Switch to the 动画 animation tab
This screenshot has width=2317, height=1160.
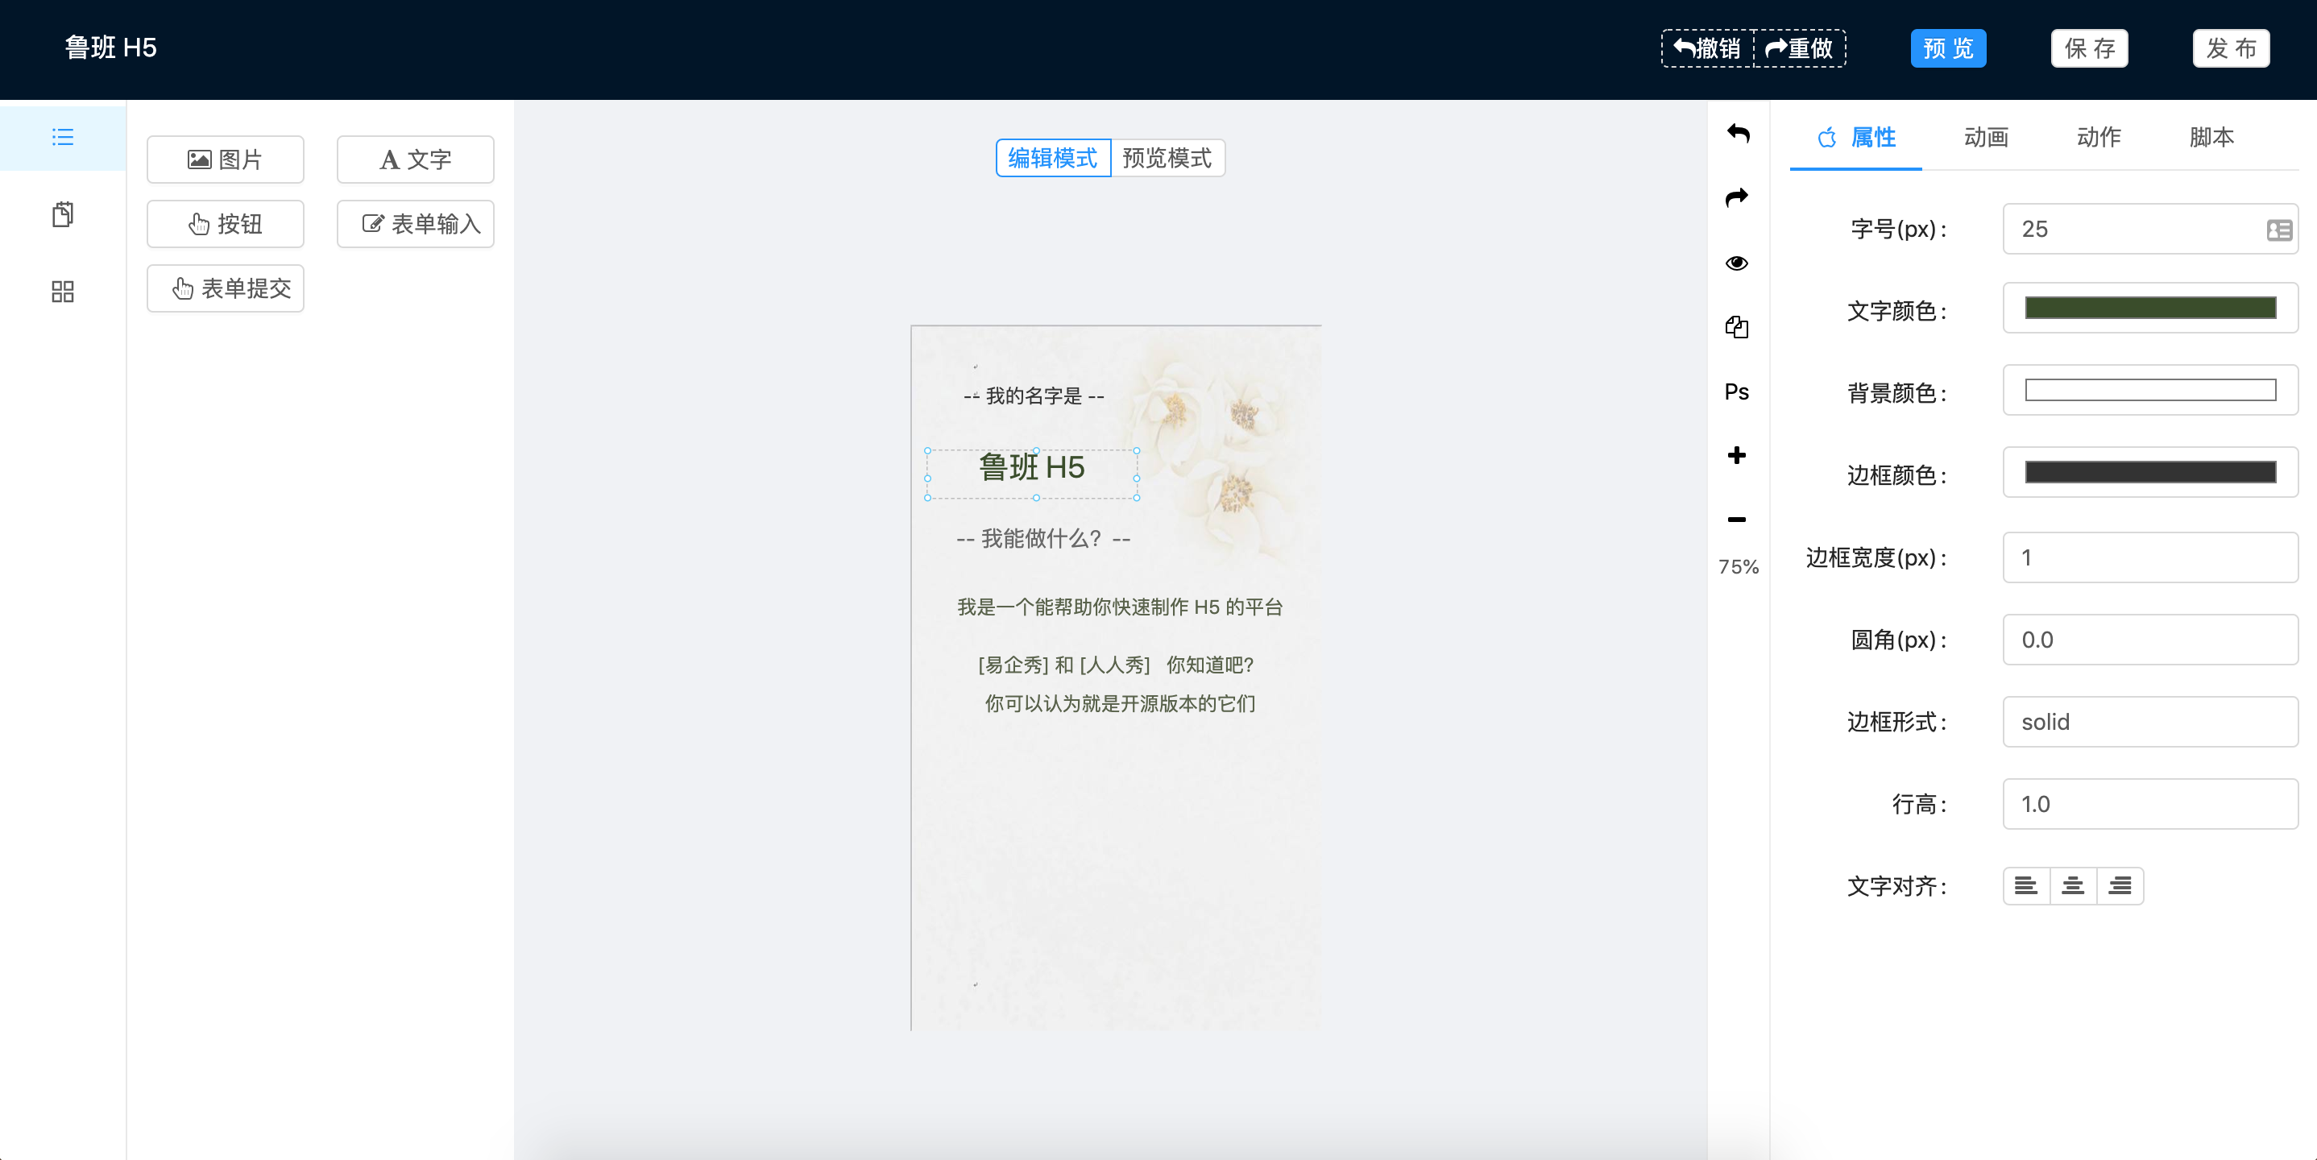point(1985,137)
